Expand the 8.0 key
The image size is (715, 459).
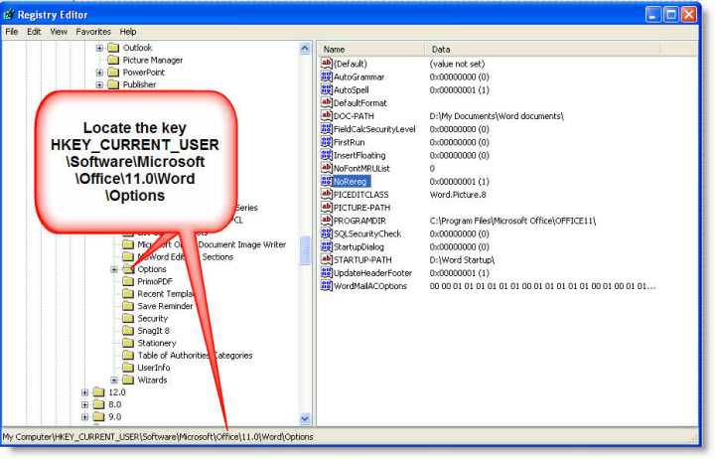click(84, 404)
